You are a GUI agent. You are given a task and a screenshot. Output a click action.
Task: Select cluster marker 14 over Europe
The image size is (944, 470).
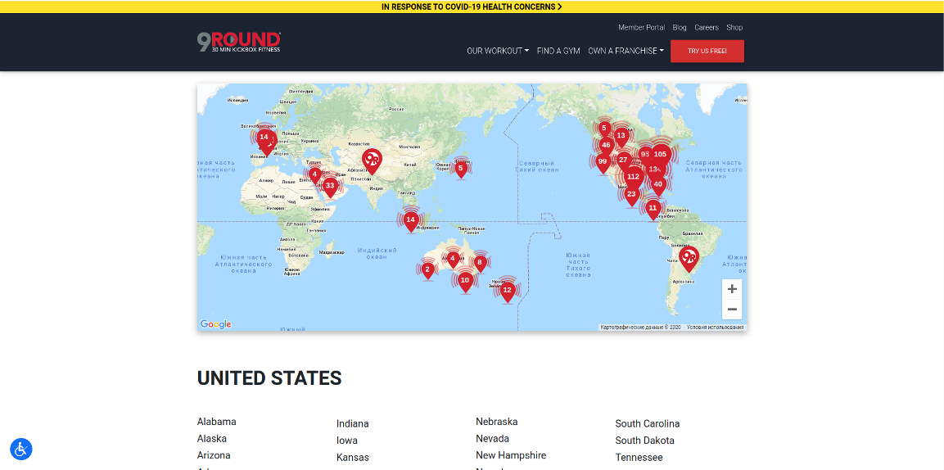pyautogui.click(x=264, y=138)
